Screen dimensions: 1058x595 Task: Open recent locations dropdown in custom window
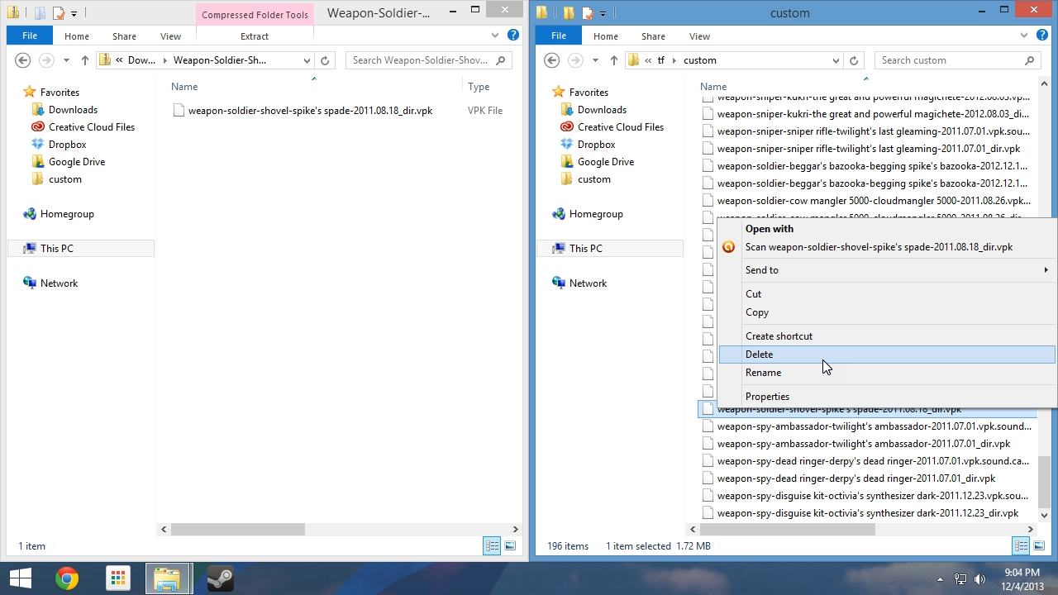[595, 60]
